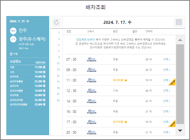The width and height of the screenshot is (190, 140).
Task: Click the 도착 arrival circle icon
Action: (x=13, y=39)
